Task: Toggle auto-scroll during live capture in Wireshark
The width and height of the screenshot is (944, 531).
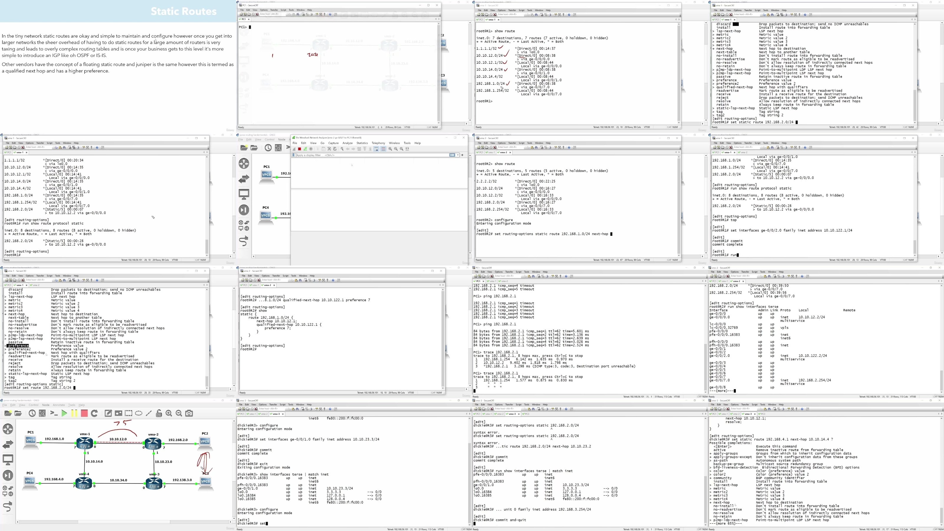Action: click(x=376, y=149)
